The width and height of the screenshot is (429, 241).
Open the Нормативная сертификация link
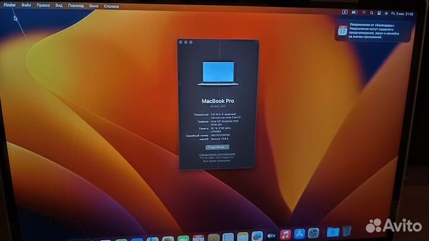(217, 154)
